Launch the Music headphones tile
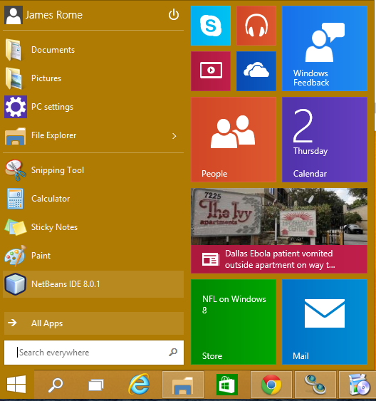Viewport: 376px width, 401px height. click(256, 26)
